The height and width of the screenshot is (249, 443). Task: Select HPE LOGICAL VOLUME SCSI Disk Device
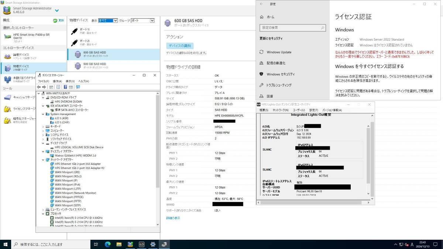(79, 147)
